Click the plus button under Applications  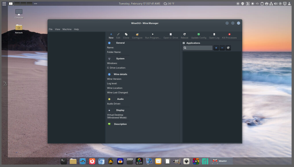tap(216, 48)
